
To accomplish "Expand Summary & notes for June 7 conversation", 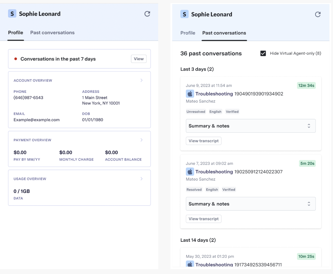I will point(251,204).
